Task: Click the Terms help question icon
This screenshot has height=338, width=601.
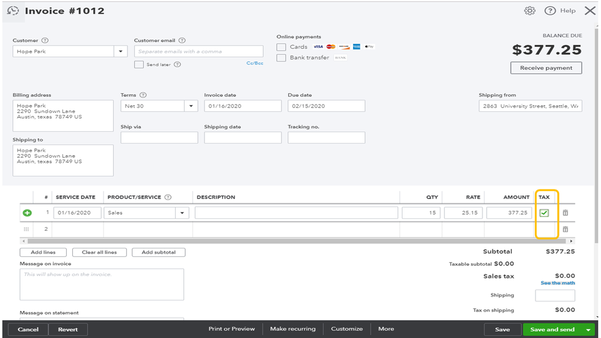Action: [x=143, y=95]
